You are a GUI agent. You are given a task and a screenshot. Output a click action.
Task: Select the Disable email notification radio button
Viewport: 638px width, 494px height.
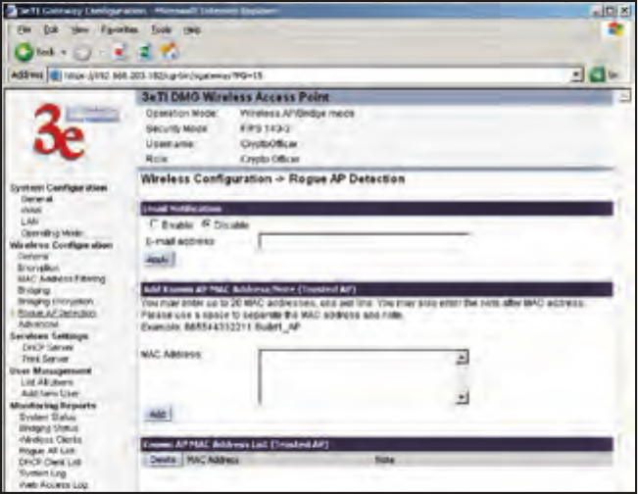pos(206,223)
